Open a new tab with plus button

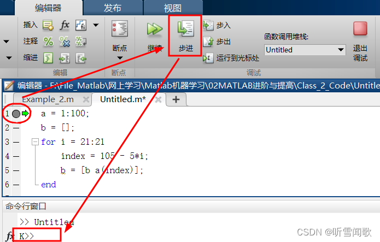pos(176,99)
